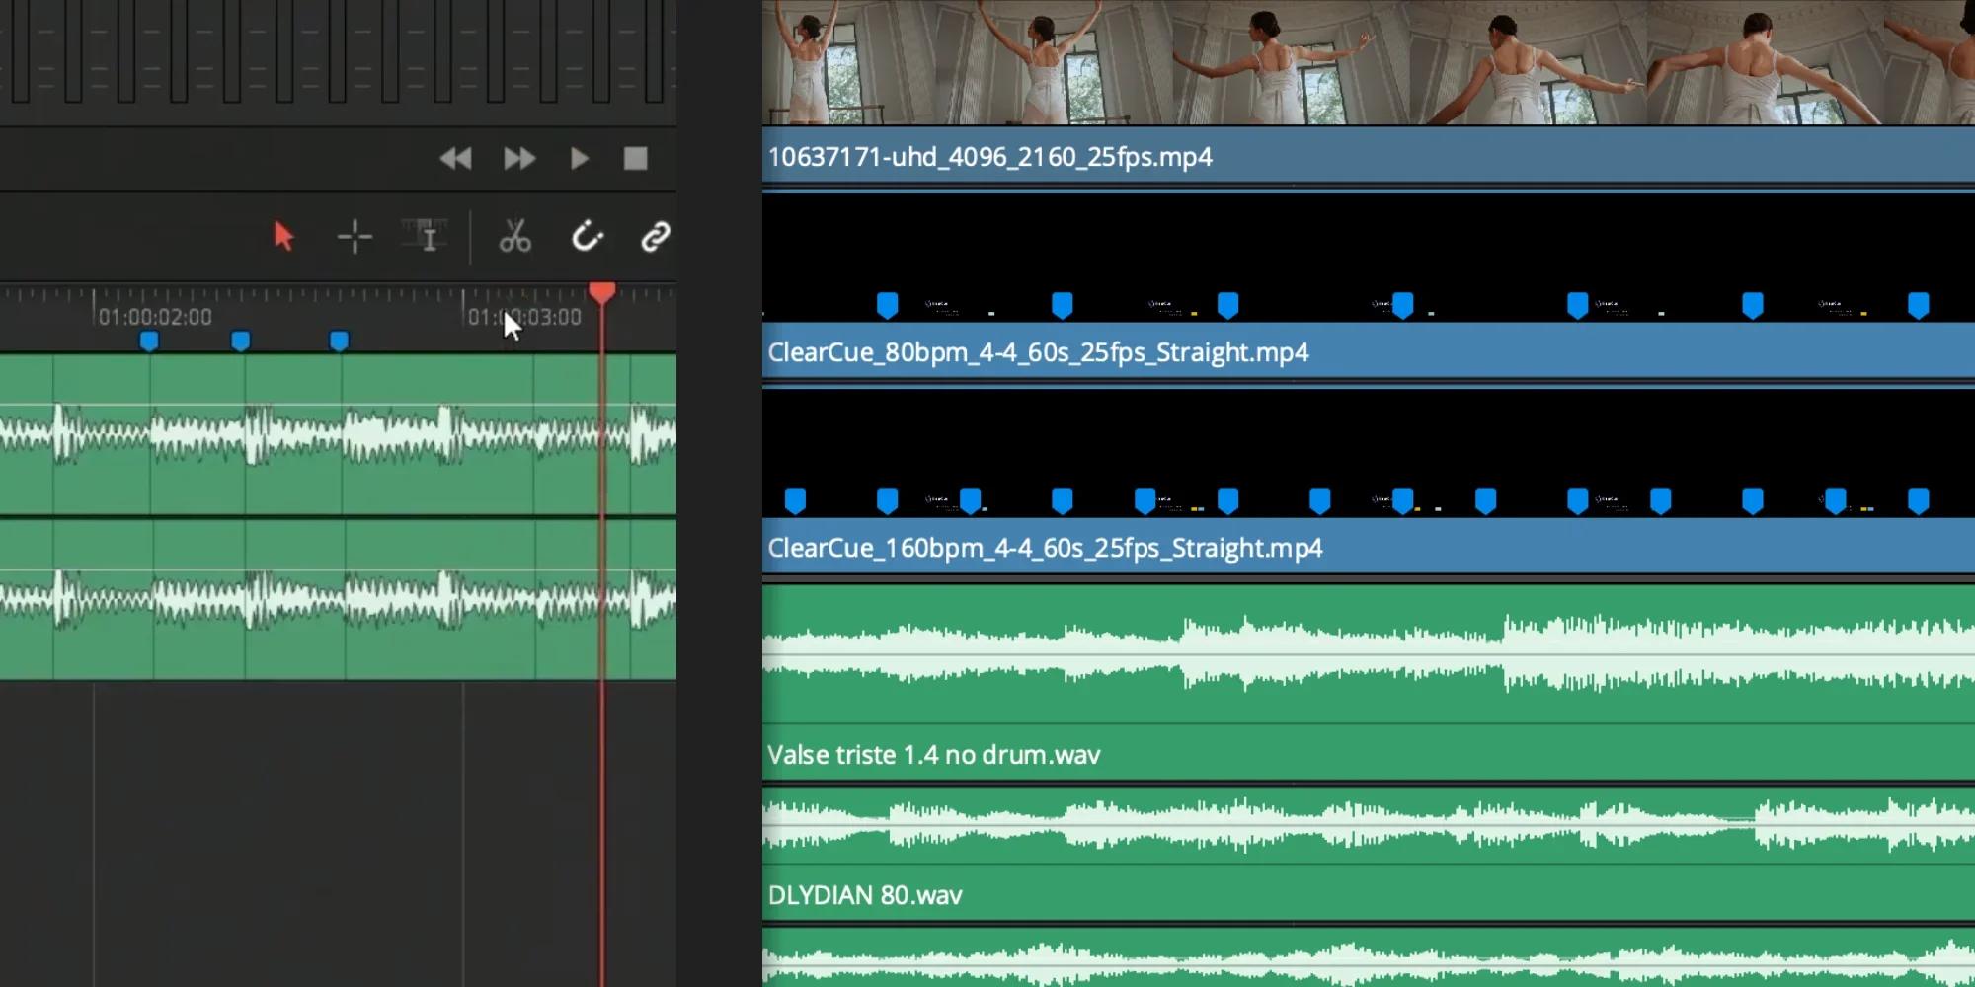This screenshot has height=987, width=1975.
Task: Click the 01:00:02:00 timecode on ruler
Action: pos(155,317)
